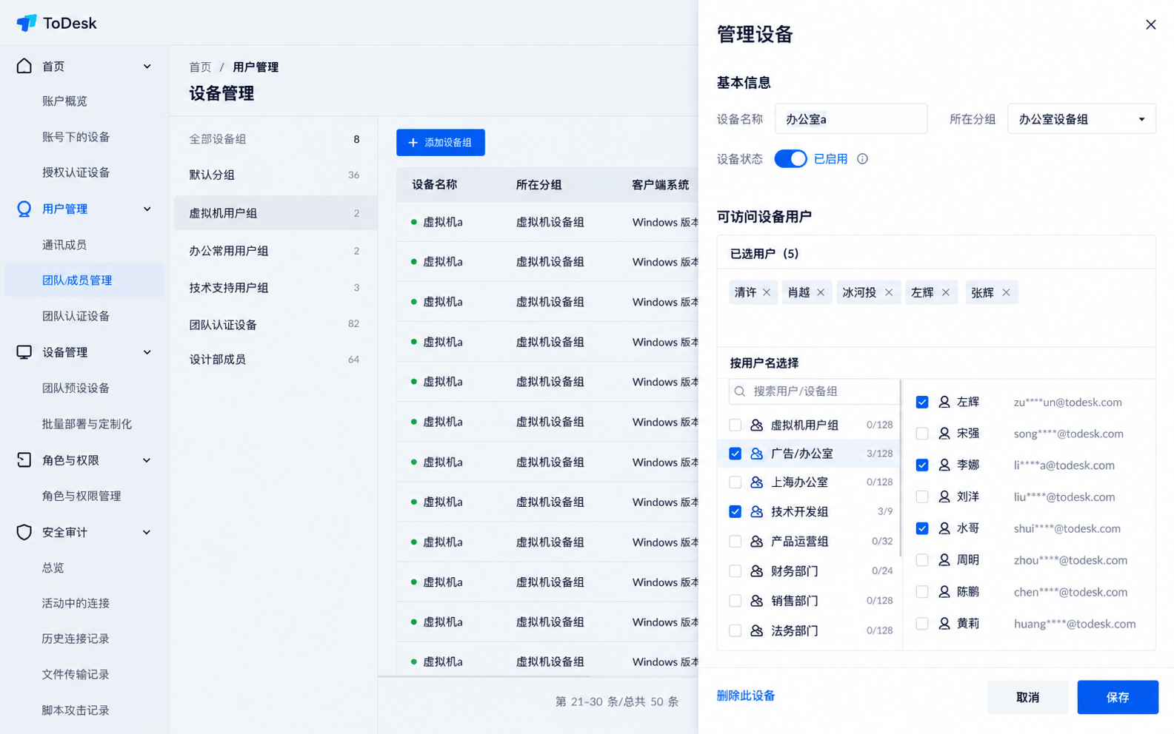Collapse the 安全审计 section chevron
Screen dimensions: 1174x734
coord(147,532)
